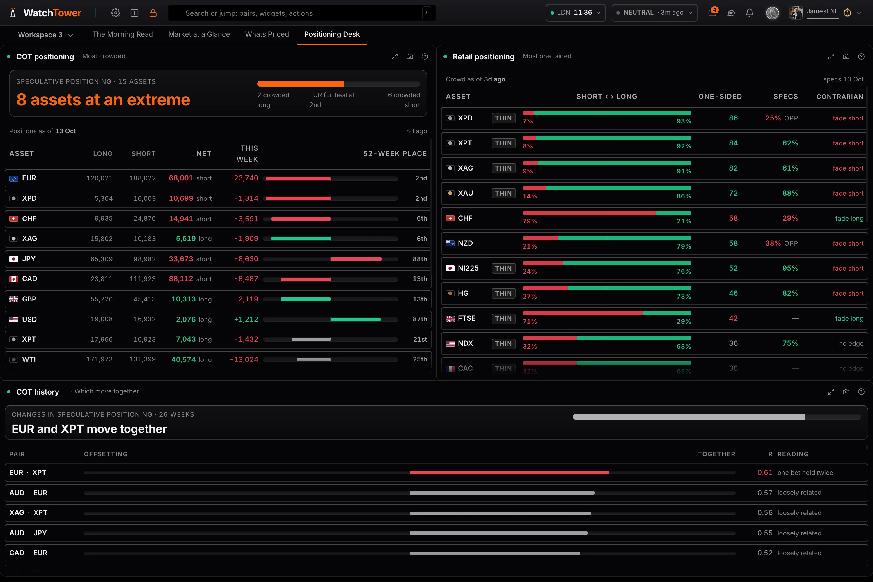Screen dimensions: 873x582
Task: Open the chat messages icon
Action: coord(731,13)
